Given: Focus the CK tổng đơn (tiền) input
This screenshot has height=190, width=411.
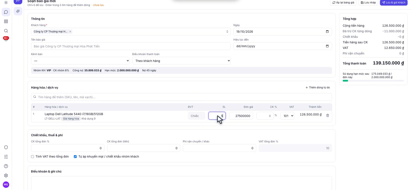Looking at the screenshot, I should coord(143,148).
